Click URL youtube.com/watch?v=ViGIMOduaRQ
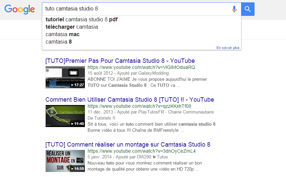The height and width of the screenshot is (177, 286). coord(141,68)
